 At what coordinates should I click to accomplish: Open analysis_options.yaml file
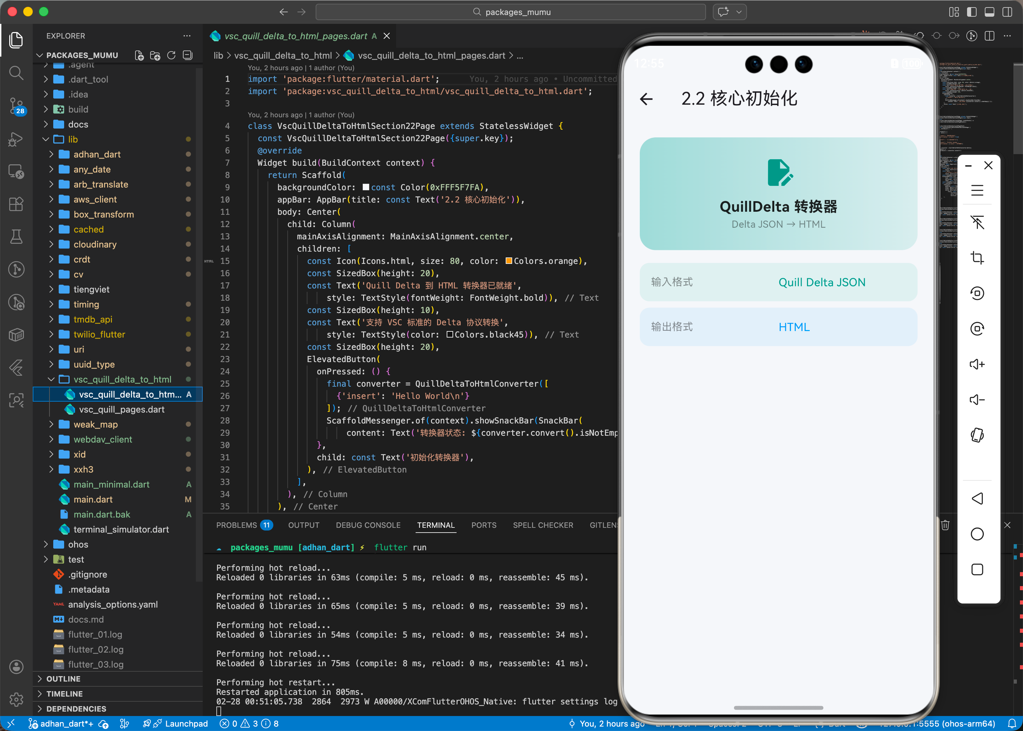[118, 604]
